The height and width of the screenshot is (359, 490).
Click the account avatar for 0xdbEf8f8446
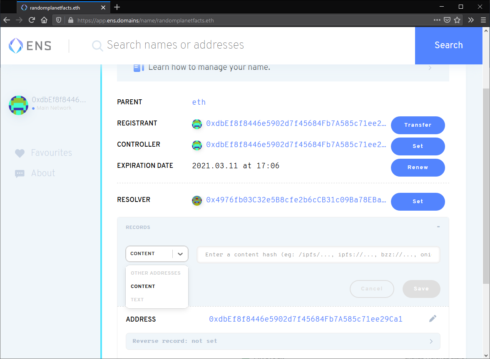18,105
